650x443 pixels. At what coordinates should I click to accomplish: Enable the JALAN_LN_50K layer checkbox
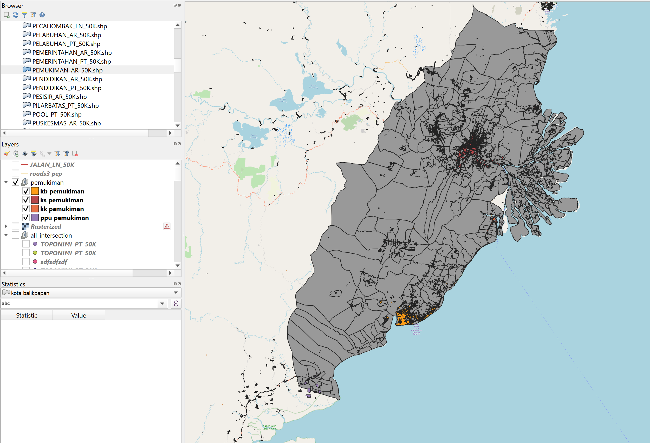[16, 165]
